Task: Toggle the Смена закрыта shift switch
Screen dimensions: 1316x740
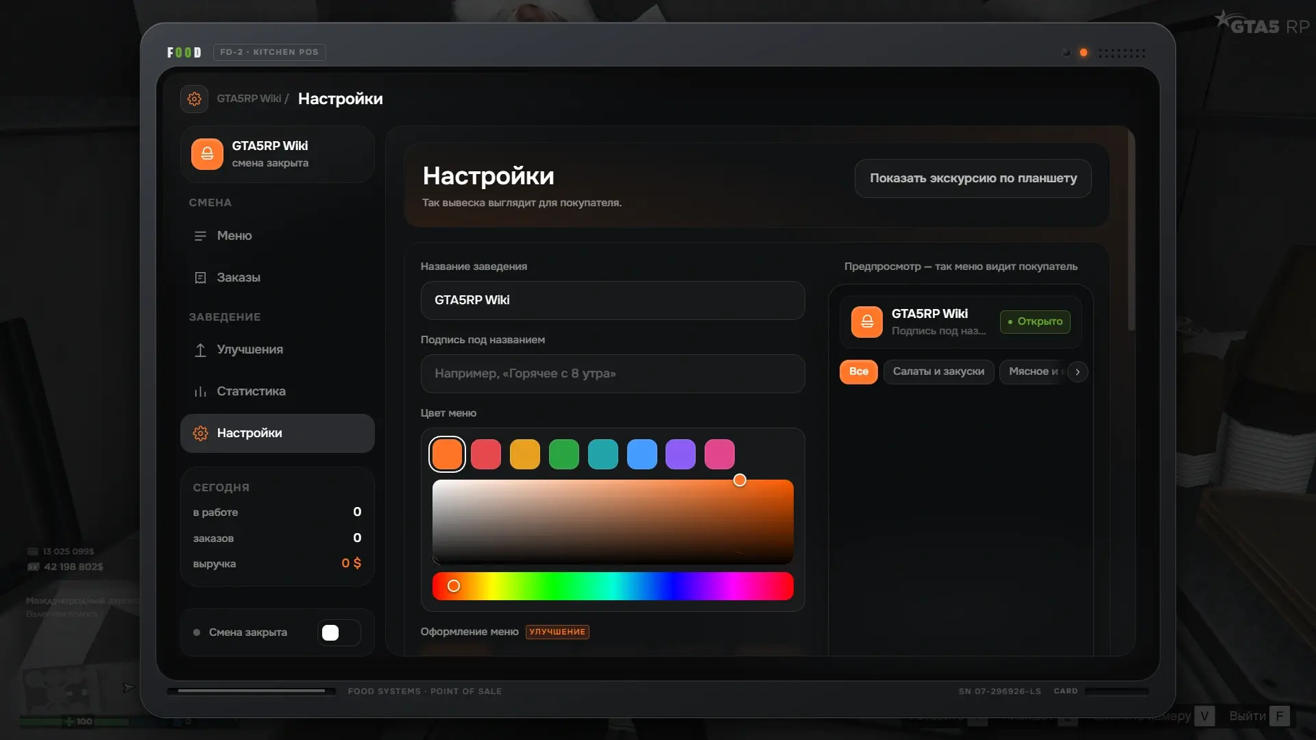Action: pos(339,632)
